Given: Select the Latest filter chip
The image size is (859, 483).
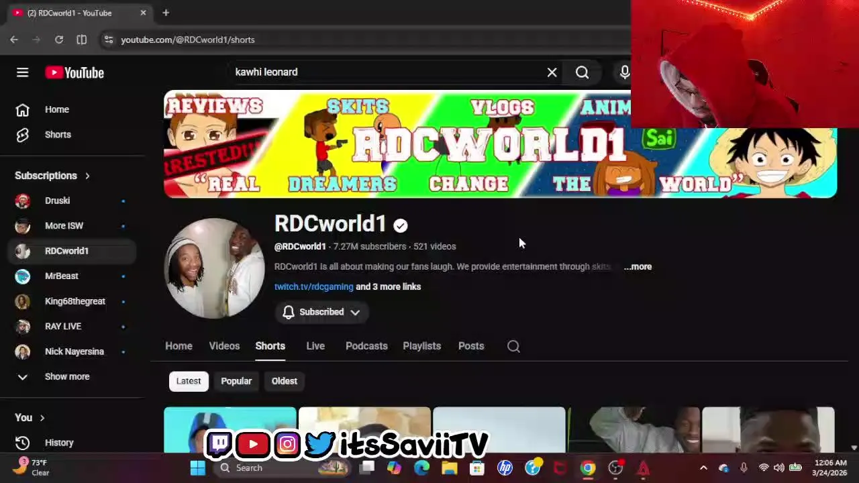Looking at the screenshot, I should 189,381.
